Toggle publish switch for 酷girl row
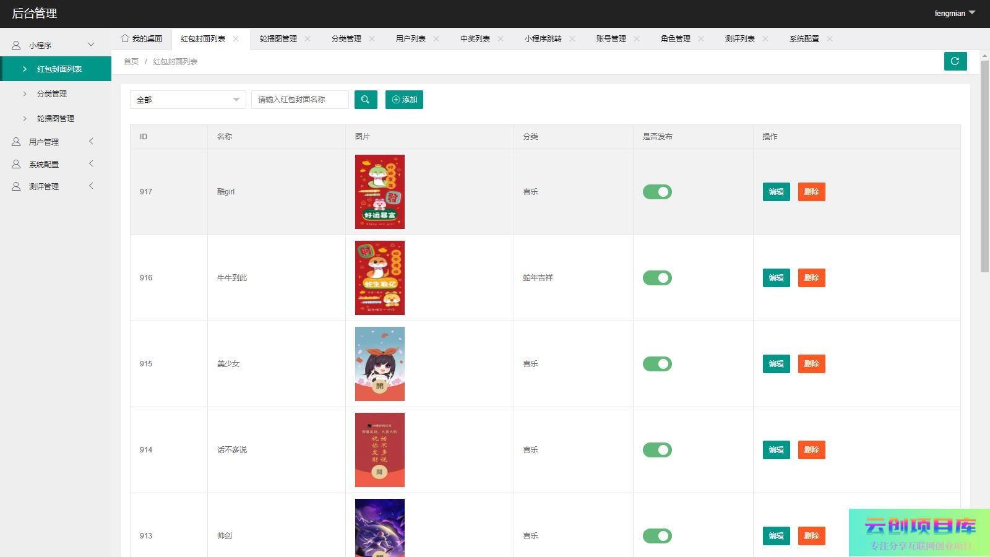Screen dimensions: 990x557 tap(657, 192)
